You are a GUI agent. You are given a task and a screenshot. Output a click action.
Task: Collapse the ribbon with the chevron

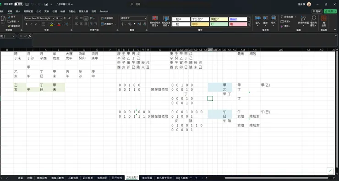click(x=335, y=30)
